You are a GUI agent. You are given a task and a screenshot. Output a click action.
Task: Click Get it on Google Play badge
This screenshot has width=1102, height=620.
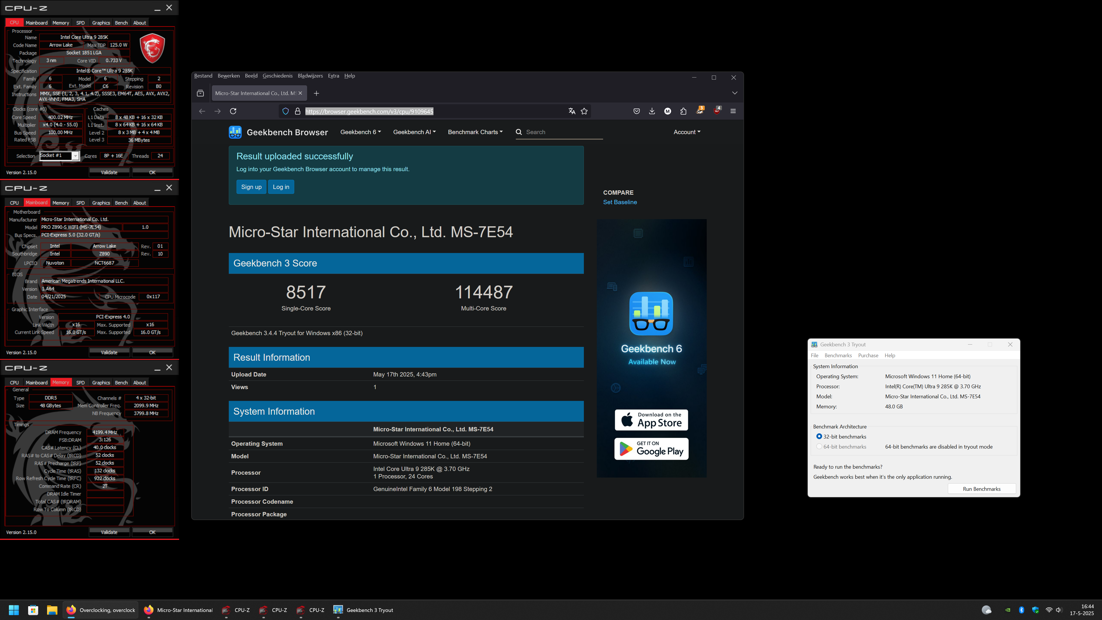(x=651, y=449)
